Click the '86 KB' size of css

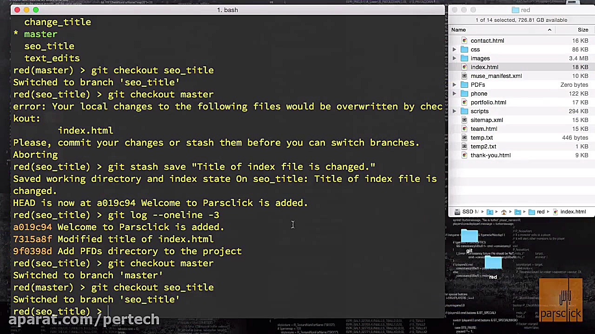coord(580,50)
